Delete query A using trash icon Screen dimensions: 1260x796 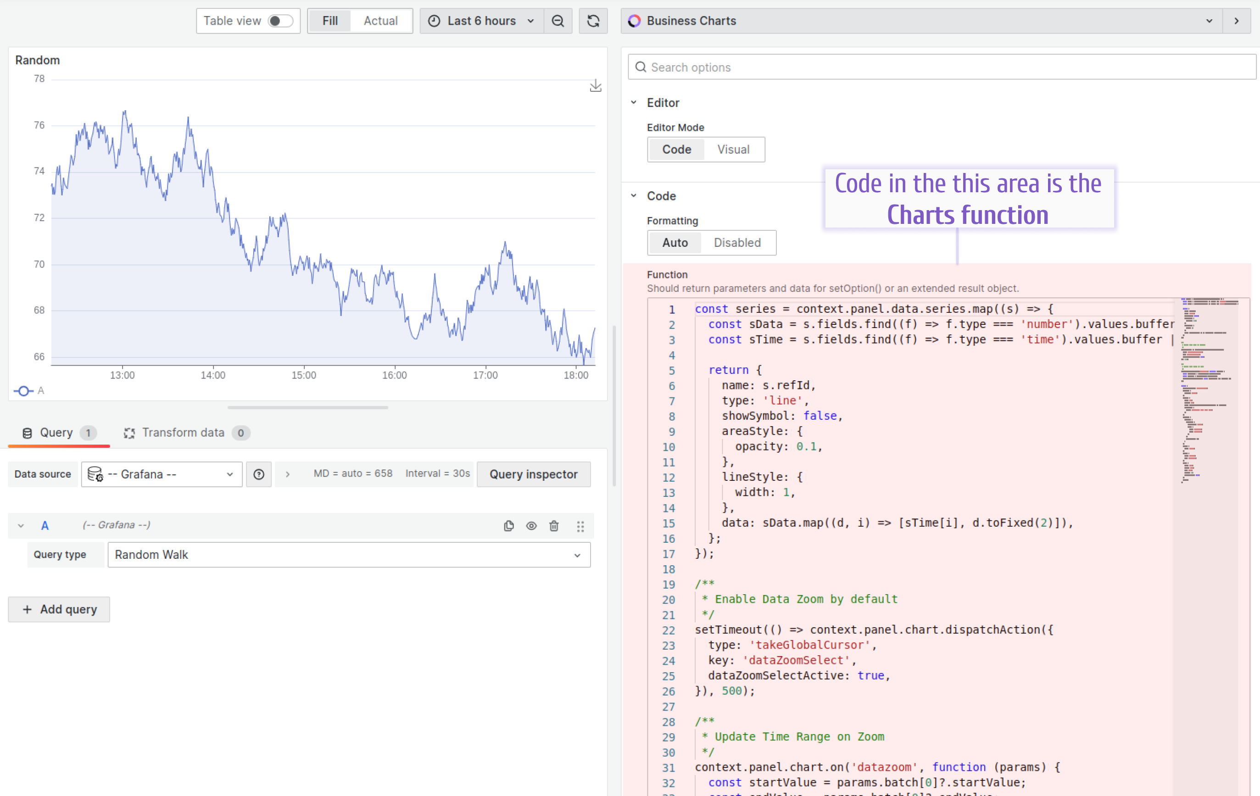[554, 526]
